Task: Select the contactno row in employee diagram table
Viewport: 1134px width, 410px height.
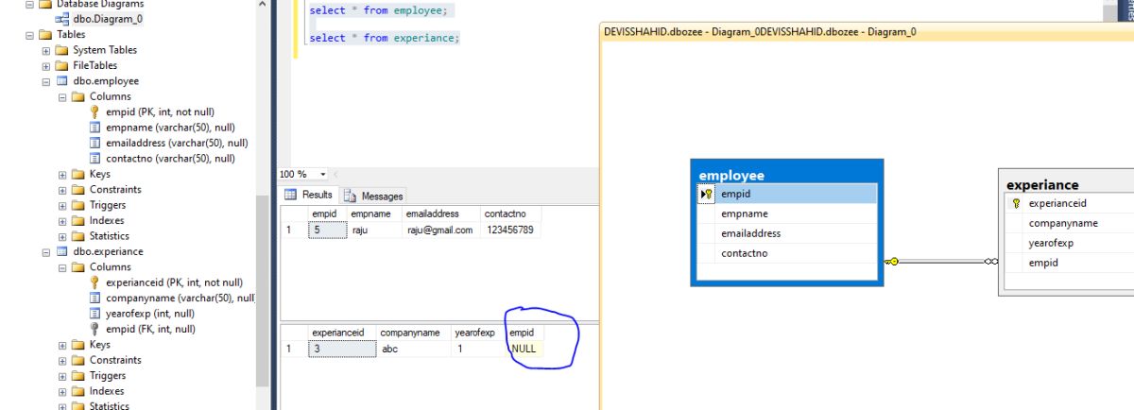Action: tap(787, 253)
